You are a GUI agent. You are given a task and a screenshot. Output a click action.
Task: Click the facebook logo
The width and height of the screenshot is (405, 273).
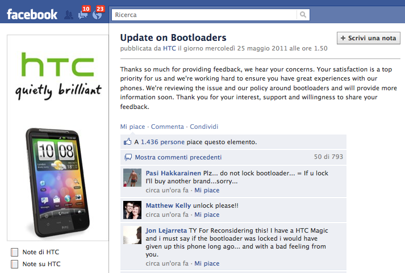(x=32, y=14)
